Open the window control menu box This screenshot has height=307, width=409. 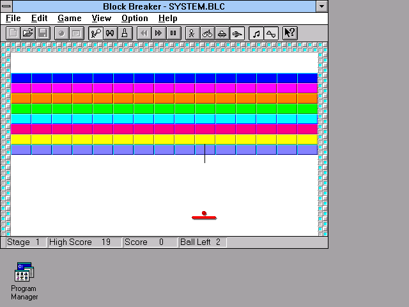[6, 6]
